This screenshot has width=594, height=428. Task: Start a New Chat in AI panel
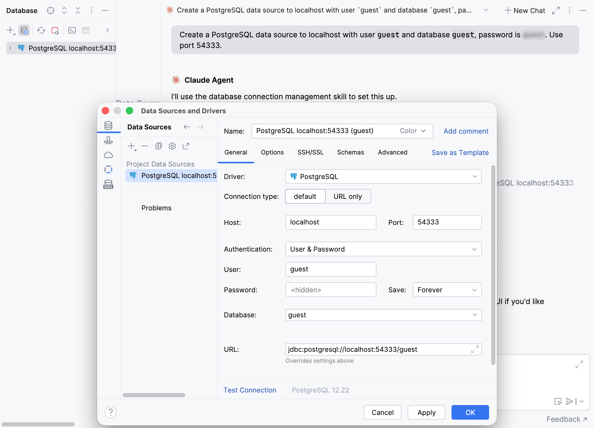[x=525, y=10]
